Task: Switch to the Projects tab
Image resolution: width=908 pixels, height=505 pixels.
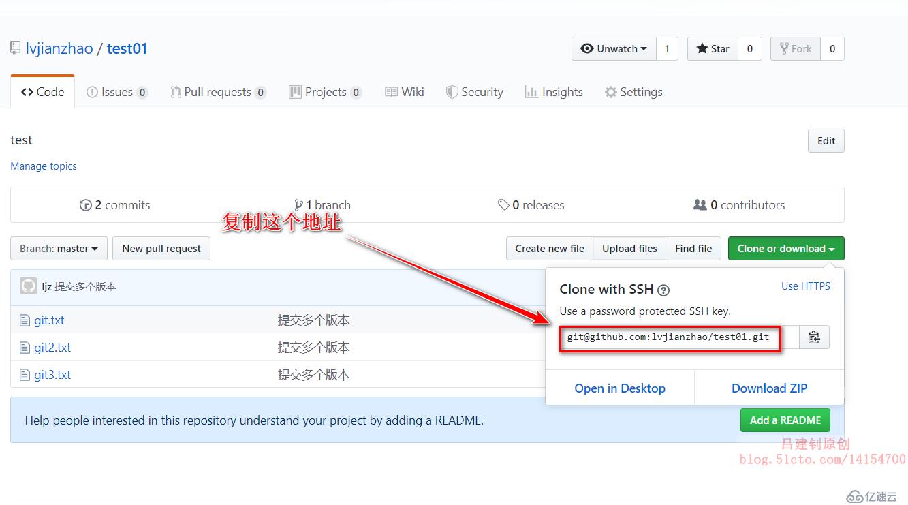Action: click(326, 92)
